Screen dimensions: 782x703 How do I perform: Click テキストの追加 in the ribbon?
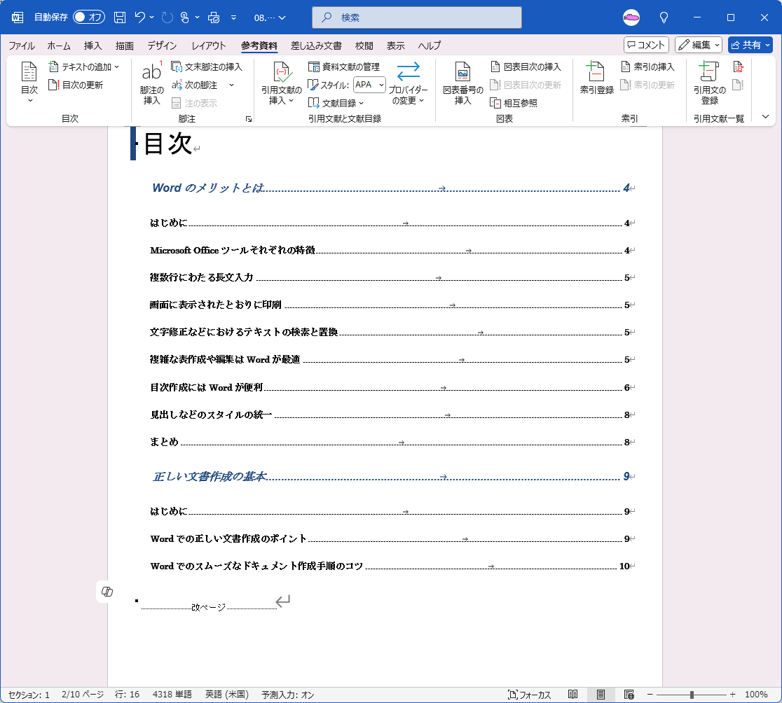click(x=84, y=67)
